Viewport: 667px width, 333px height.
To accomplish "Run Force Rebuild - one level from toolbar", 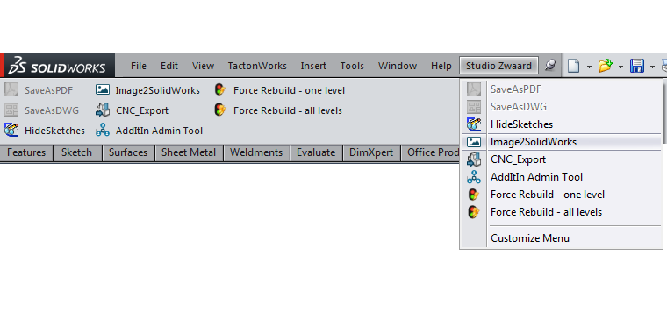I will [x=220, y=89].
